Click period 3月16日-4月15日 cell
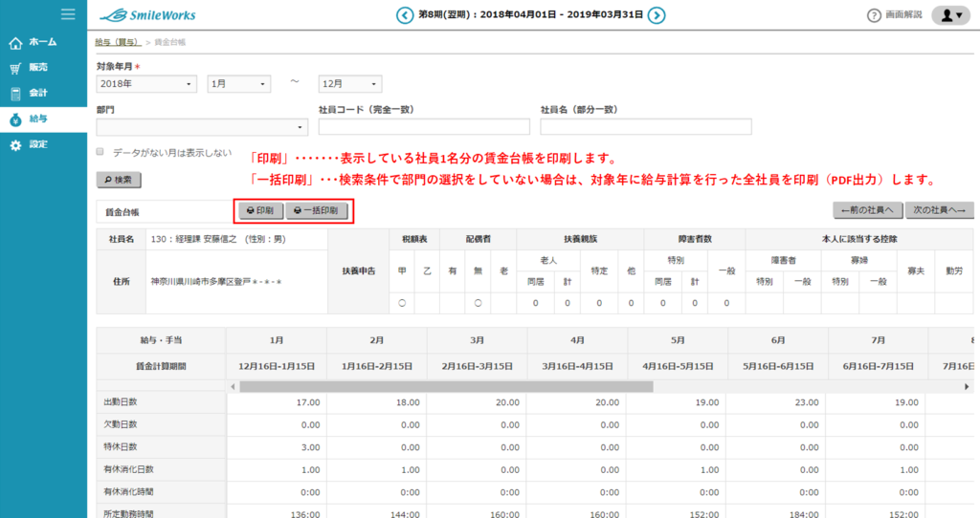980x518 pixels. (577, 366)
